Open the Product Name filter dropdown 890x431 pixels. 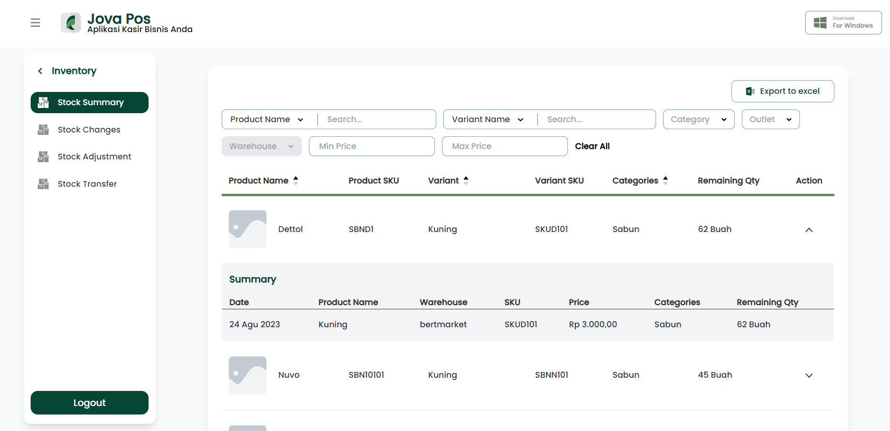[x=266, y=119]
